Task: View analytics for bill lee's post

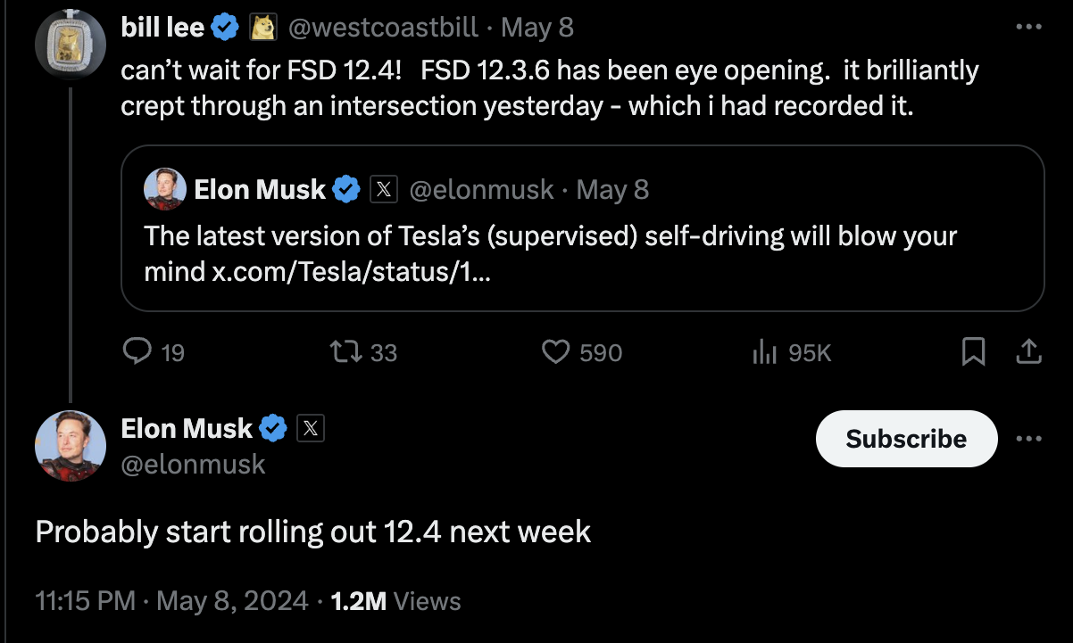Action: click(x=764, y=353)
